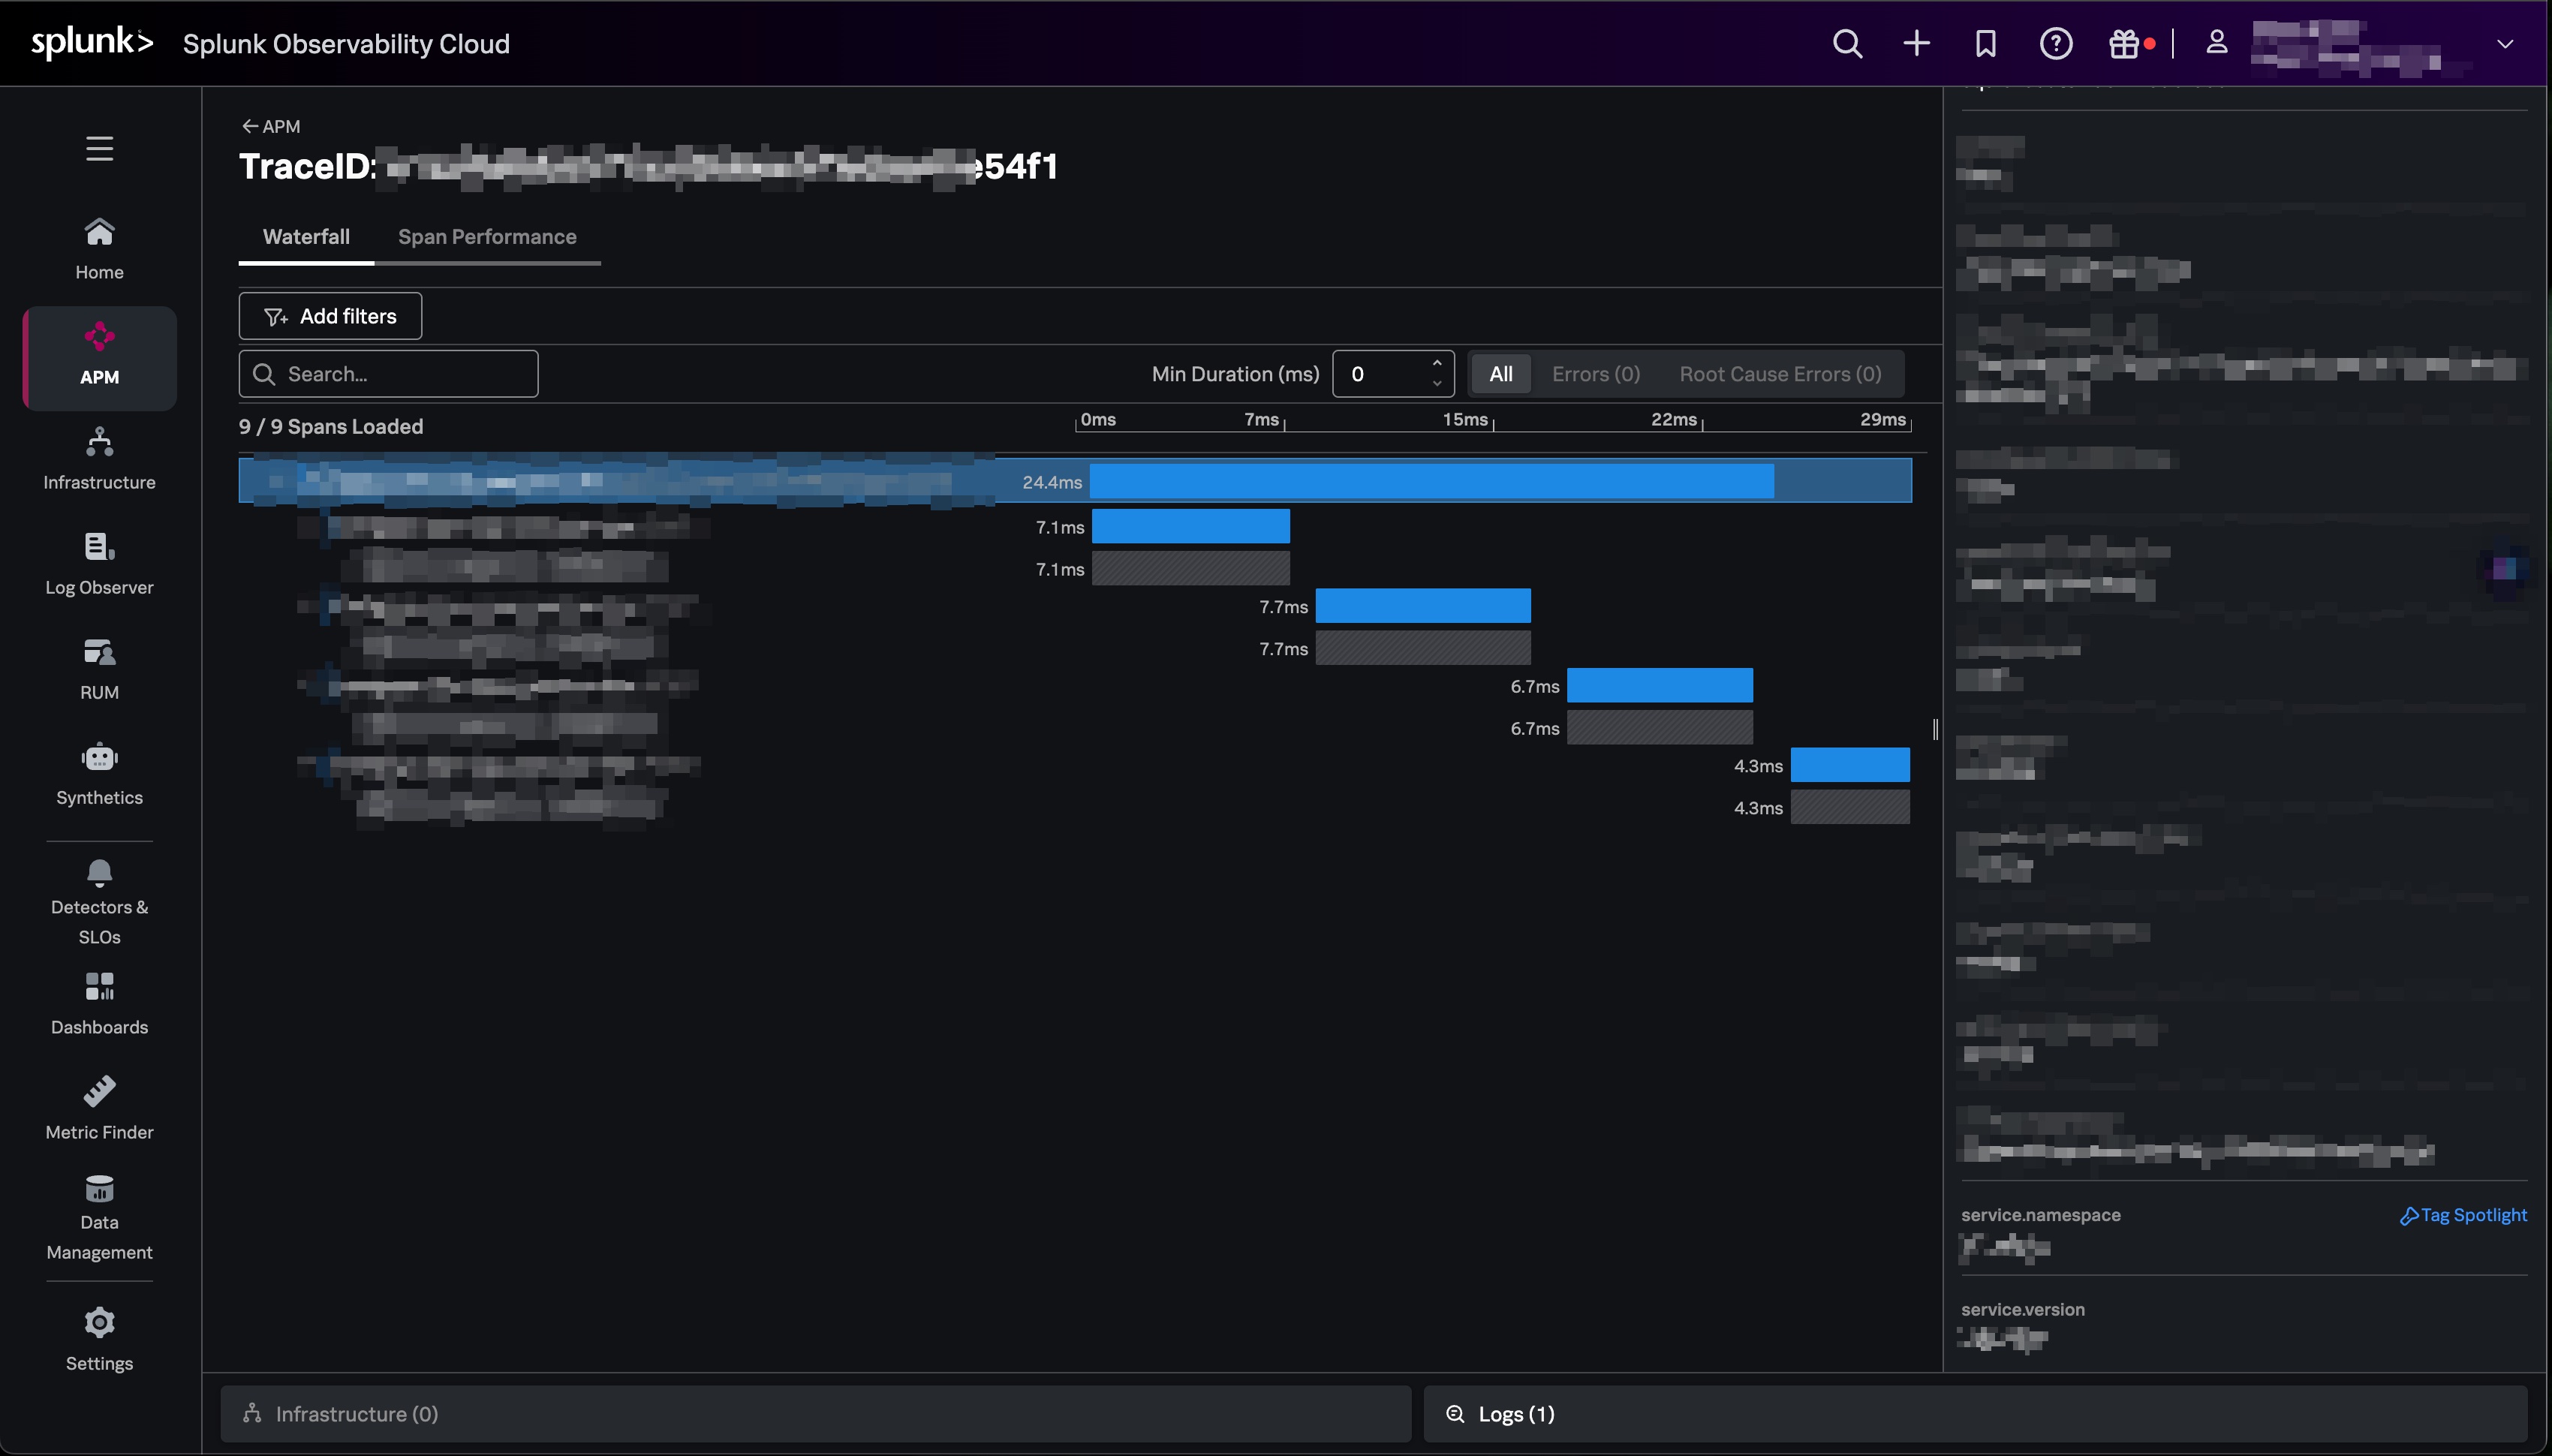Open the help question mark icon
The image size is (2552, 1456).
(x=2055, y=44)
